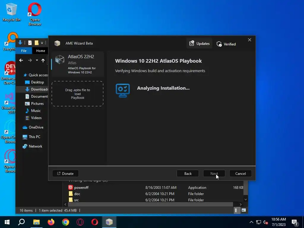
Task: Click the AME Wizard box logo icon
Action: tap(57, 43)
